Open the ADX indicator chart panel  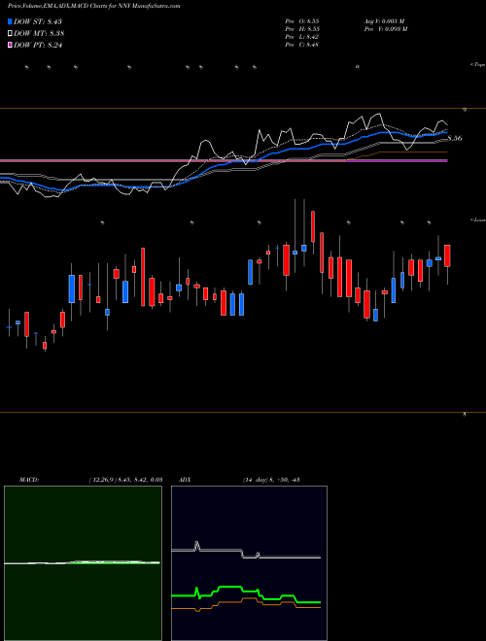coord(249,563)
